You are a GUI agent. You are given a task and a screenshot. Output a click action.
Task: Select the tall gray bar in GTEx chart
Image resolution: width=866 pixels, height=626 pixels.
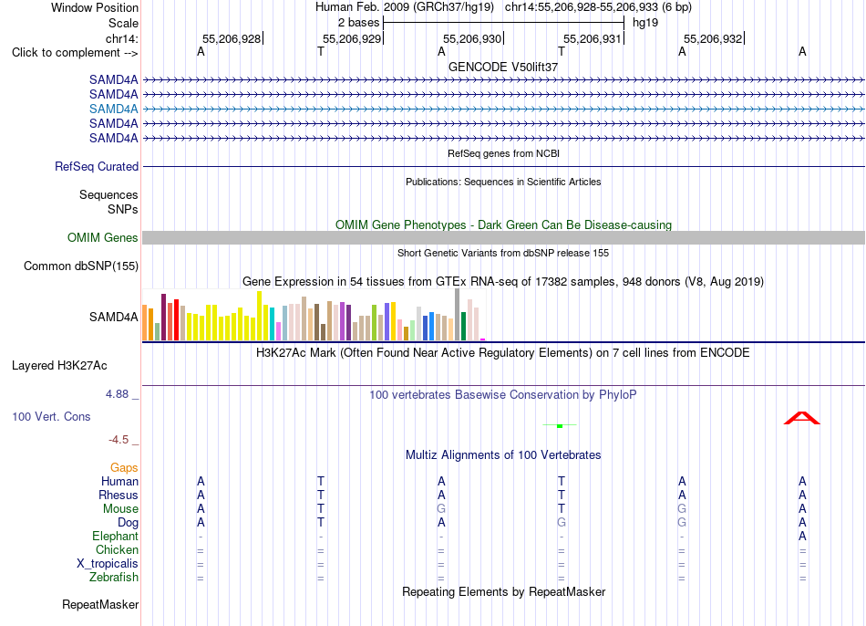[x=458, y=315]
